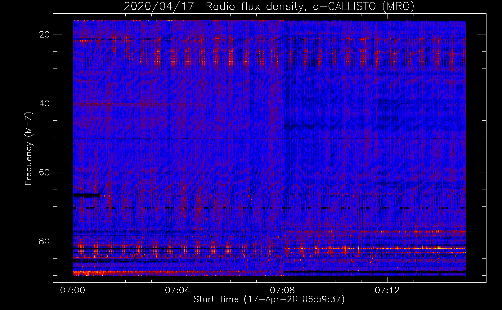Click the 'Frequency (MHZ)' y-axis label
Viewport: 502px width, 310px height.
pos(29,149)
